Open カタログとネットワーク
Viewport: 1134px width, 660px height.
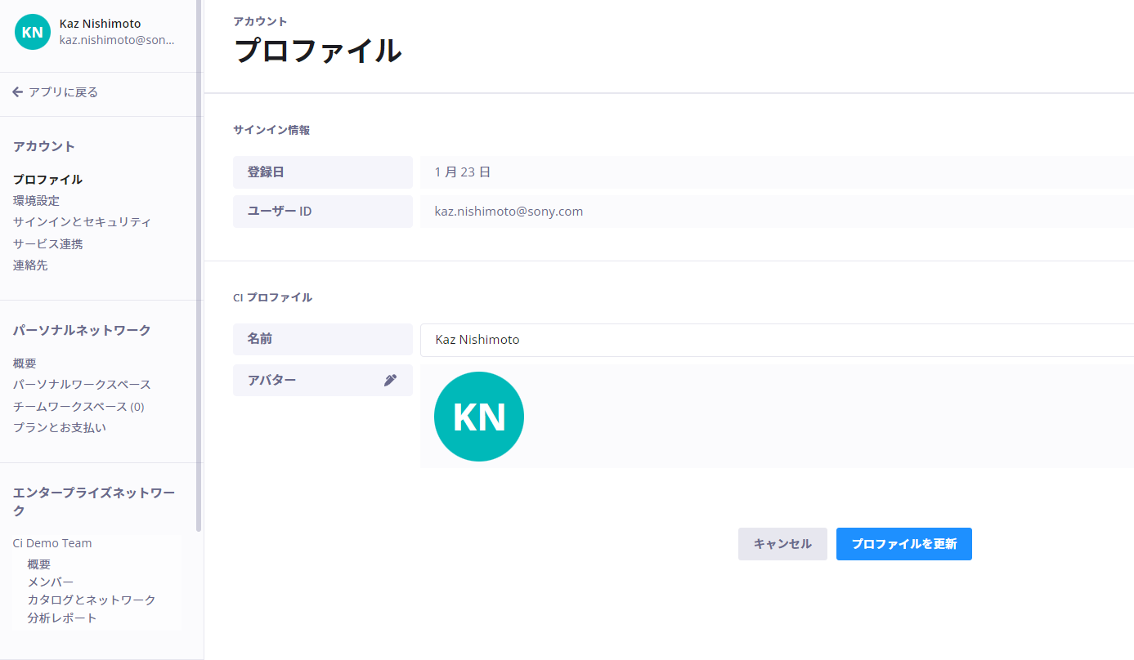(x=92, y=600)
